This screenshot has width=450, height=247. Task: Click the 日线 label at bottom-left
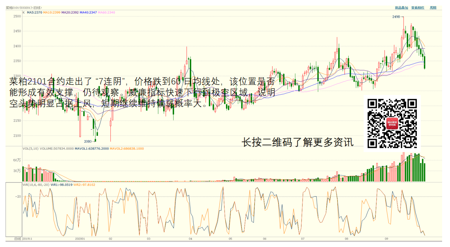coord(17,239)
